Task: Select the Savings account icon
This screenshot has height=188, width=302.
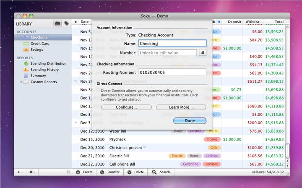Action: click(x=26, y=50)
